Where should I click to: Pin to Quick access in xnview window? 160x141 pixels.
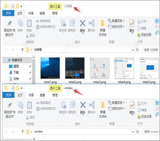[10, 110]
